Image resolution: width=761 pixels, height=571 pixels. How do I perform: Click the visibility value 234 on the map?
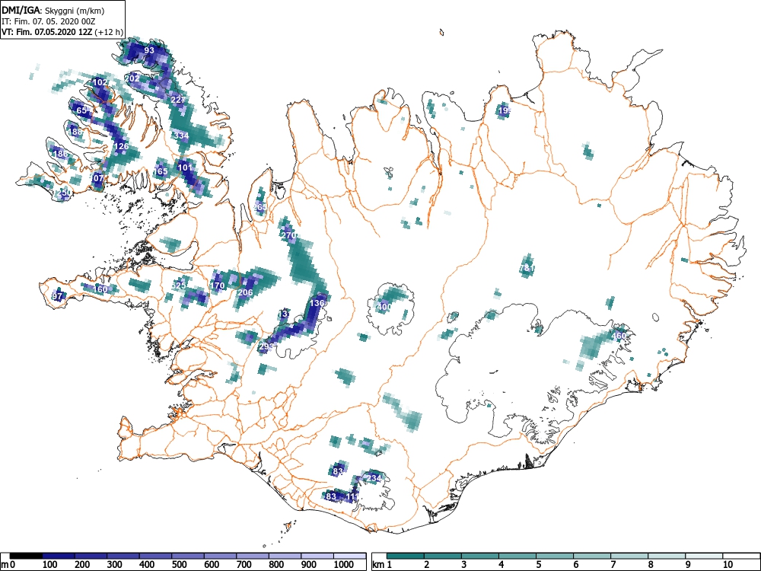click(x=374, y=478)
